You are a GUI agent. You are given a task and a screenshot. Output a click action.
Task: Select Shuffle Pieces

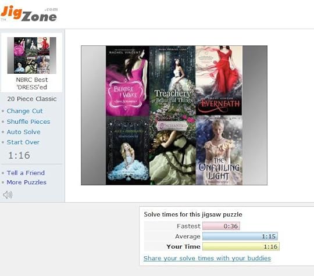[28, 121]
